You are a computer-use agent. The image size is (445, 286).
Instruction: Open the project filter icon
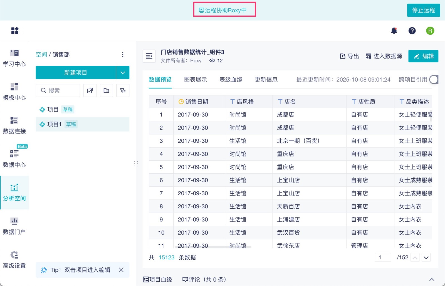(123, 91)
